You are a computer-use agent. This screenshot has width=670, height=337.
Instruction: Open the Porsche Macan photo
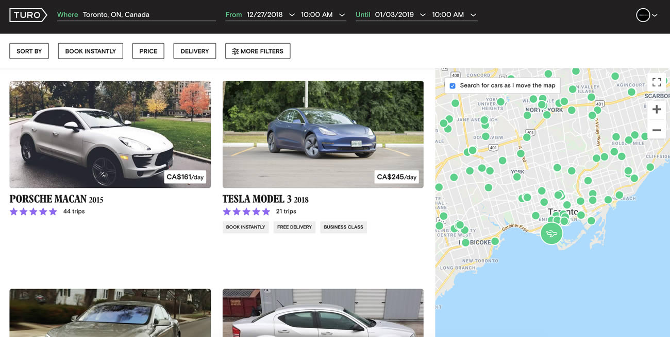[110, 134]
